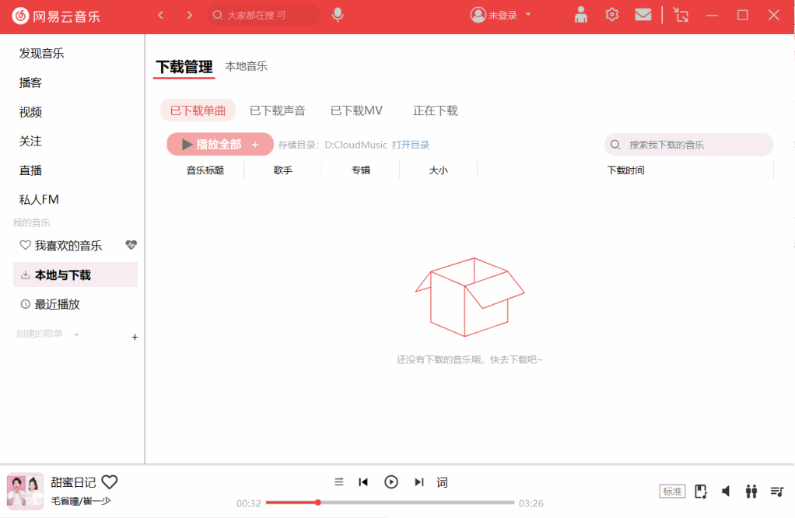Open listen together icon

[x=751, y=491]
